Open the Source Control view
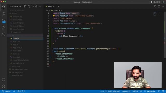 click(x=3, y=21)
